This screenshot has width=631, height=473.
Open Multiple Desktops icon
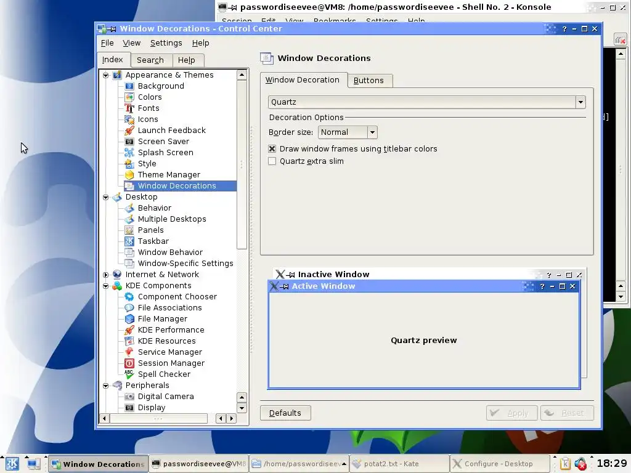coord(129,219)
